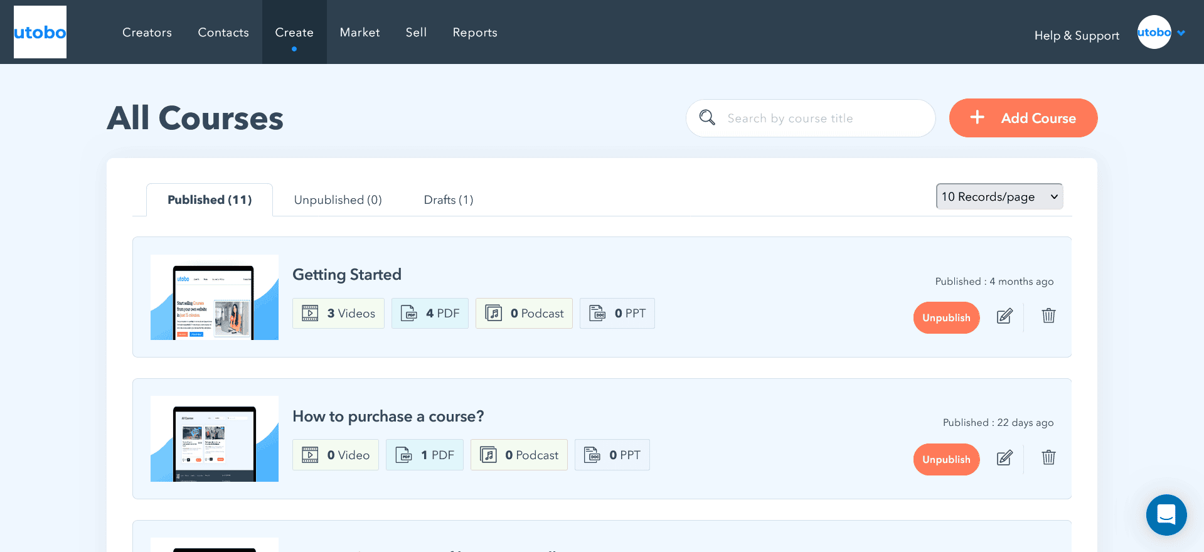
Task: Open the Create menu
Action: point(294,33)
